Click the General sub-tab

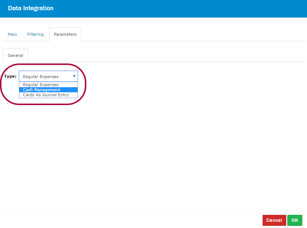15,55
